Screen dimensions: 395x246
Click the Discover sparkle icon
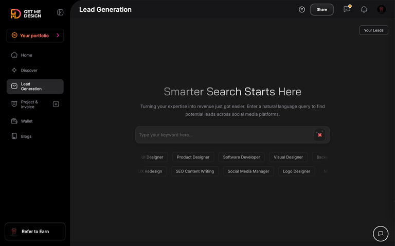pyautogui.click(x=14, y=70)
